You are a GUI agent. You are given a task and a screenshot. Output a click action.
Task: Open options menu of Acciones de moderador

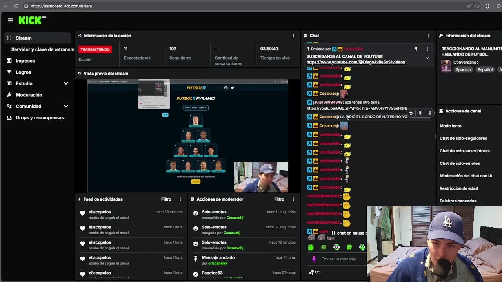pyautogui.click(x=293, y=199)
